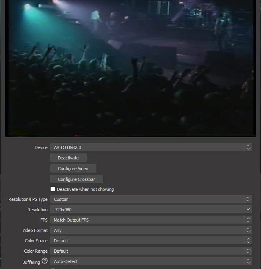Expand the Resolution chevron arrow
This screenshot has width=261, height=269.
coord(248,210)
